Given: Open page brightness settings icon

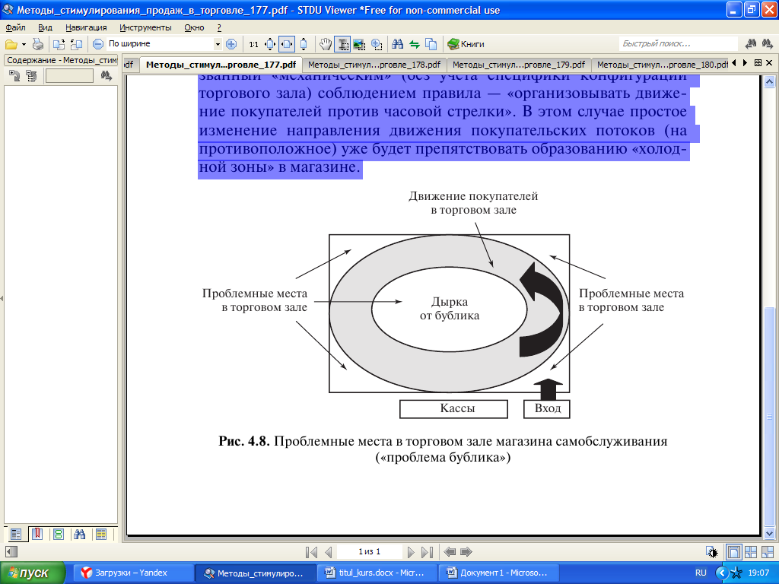Looking at the screenshot, I should (x=712, y=552).
